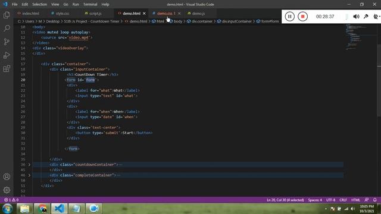Click line number 20 in gutter

click(x=23, y=80)
